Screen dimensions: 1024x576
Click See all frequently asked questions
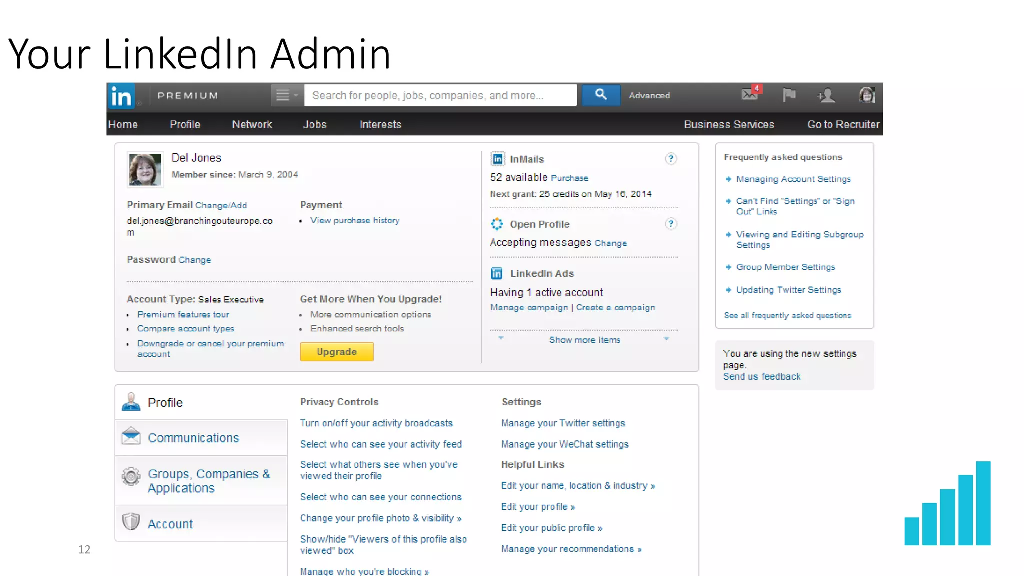pyautogui.click(x=787, y=315)
